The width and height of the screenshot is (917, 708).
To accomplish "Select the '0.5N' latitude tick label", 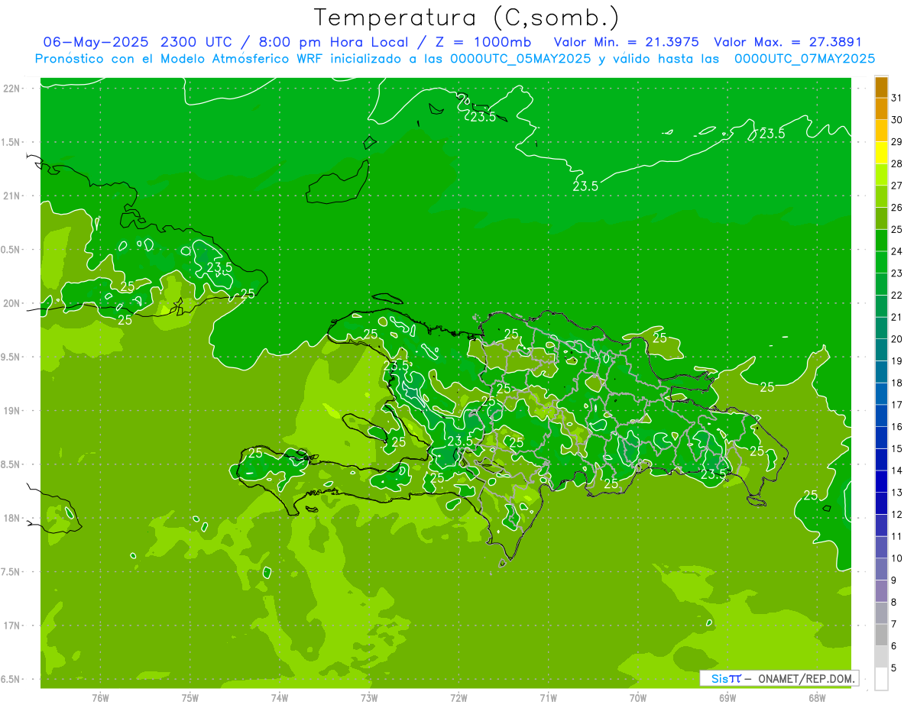I will tap(11, 250).
